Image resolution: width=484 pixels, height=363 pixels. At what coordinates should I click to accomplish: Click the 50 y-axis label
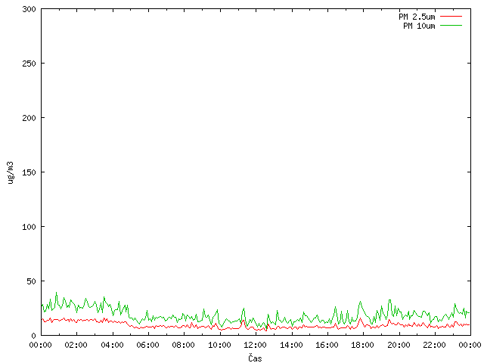coord(31,281)
